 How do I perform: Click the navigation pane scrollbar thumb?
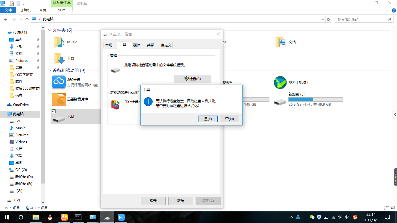coord(43,106)
